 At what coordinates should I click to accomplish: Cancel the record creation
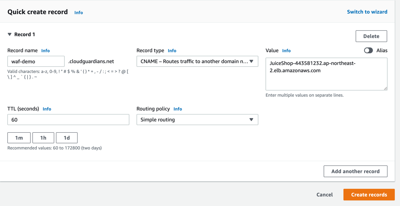click(324, 195)
